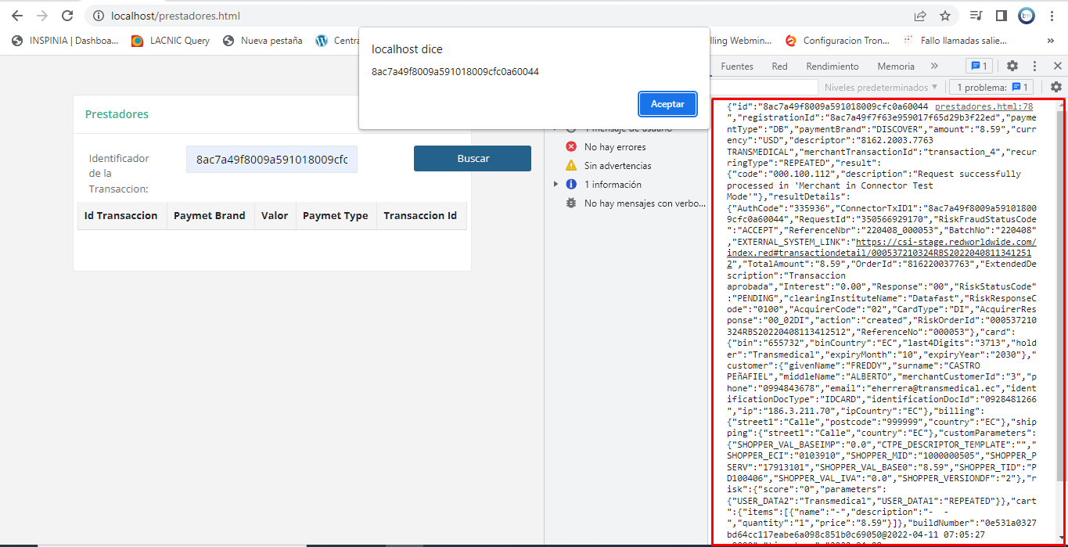Click the browser back arrow
The height and width of the screenshot is (547, 1068).
[17, 16]
